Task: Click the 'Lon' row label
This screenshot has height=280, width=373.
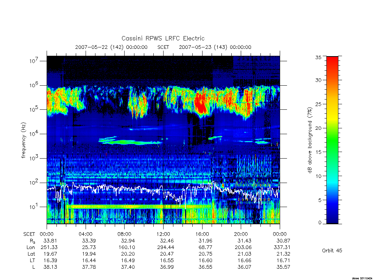Action: tap(31, 248)
